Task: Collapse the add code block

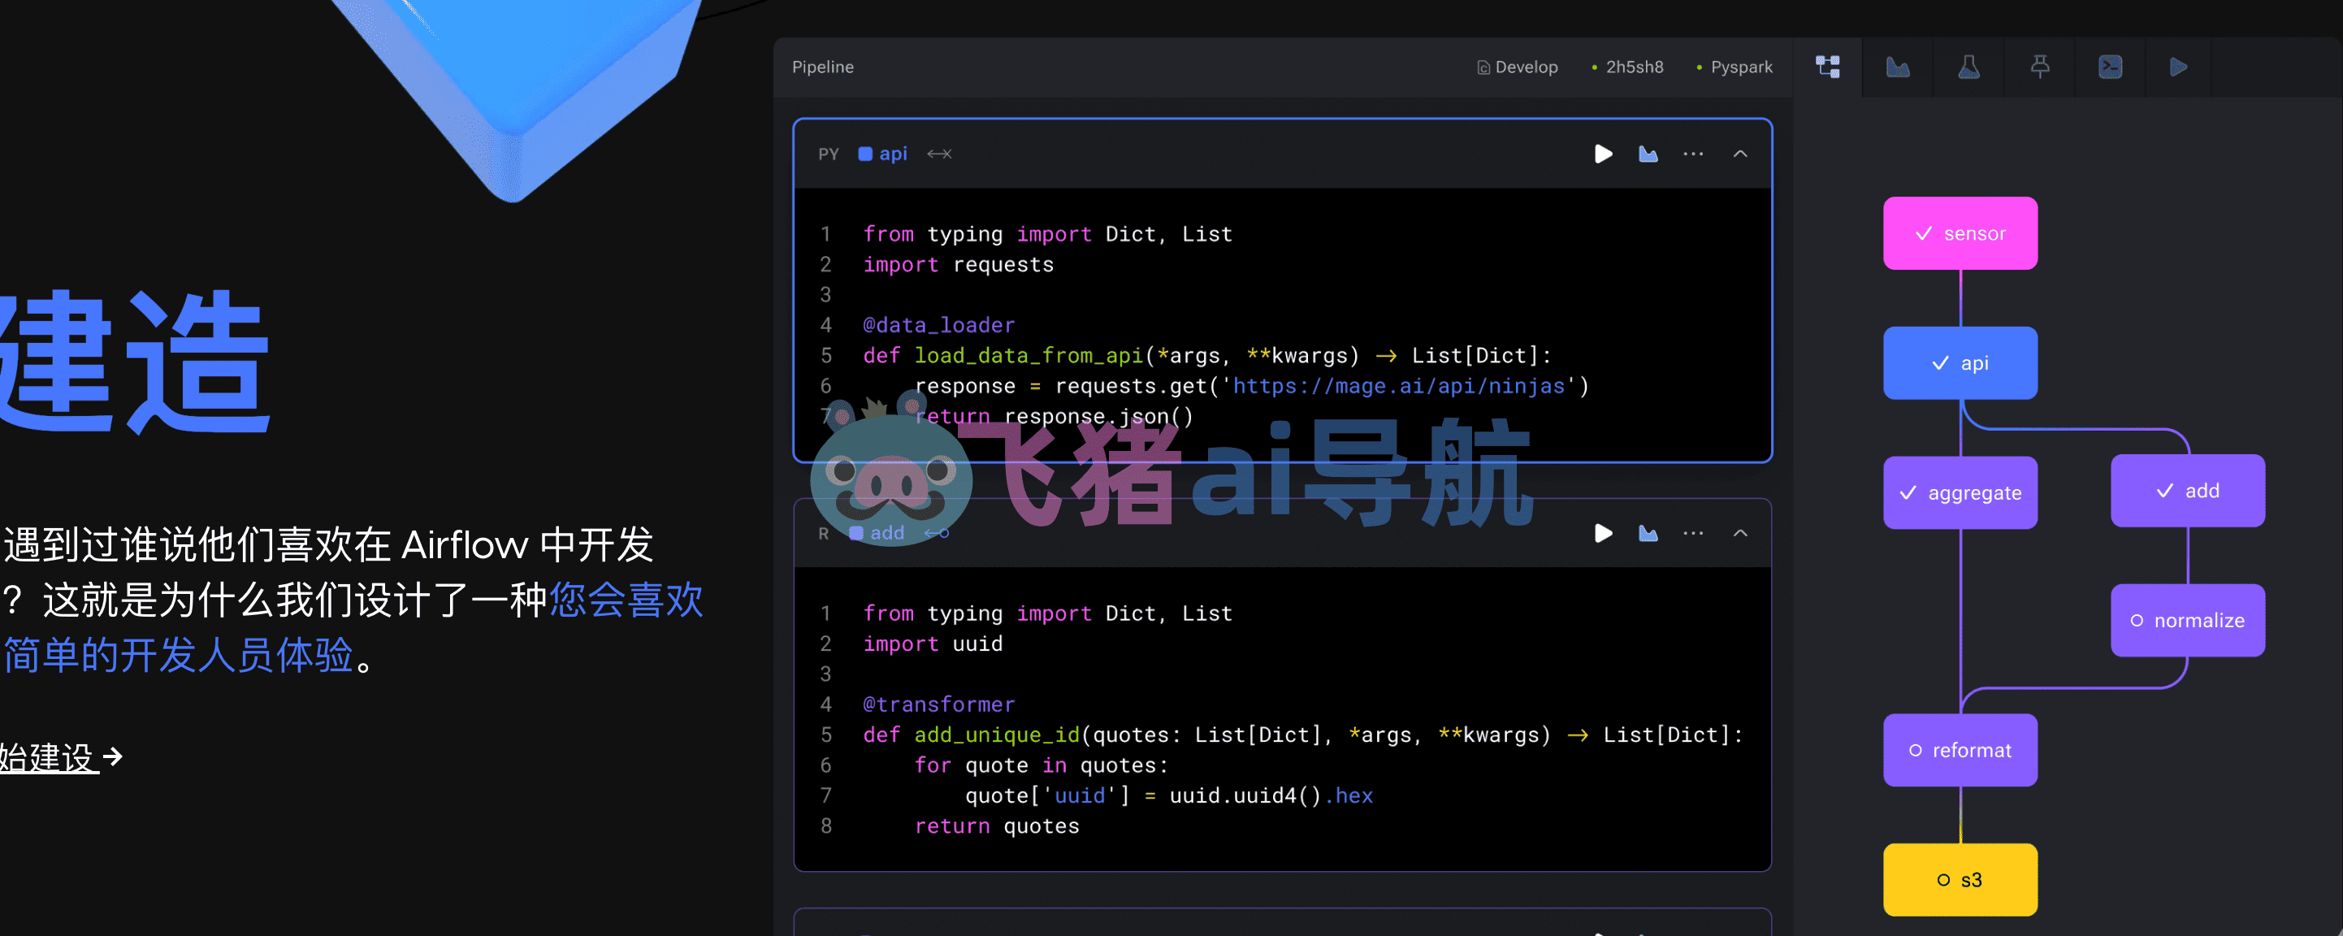Action: pyautogui.click(x=1740, y=533)
